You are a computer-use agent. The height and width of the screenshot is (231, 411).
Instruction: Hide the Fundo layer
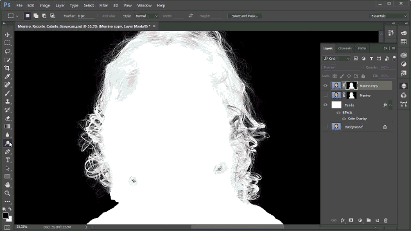(326, 105)
